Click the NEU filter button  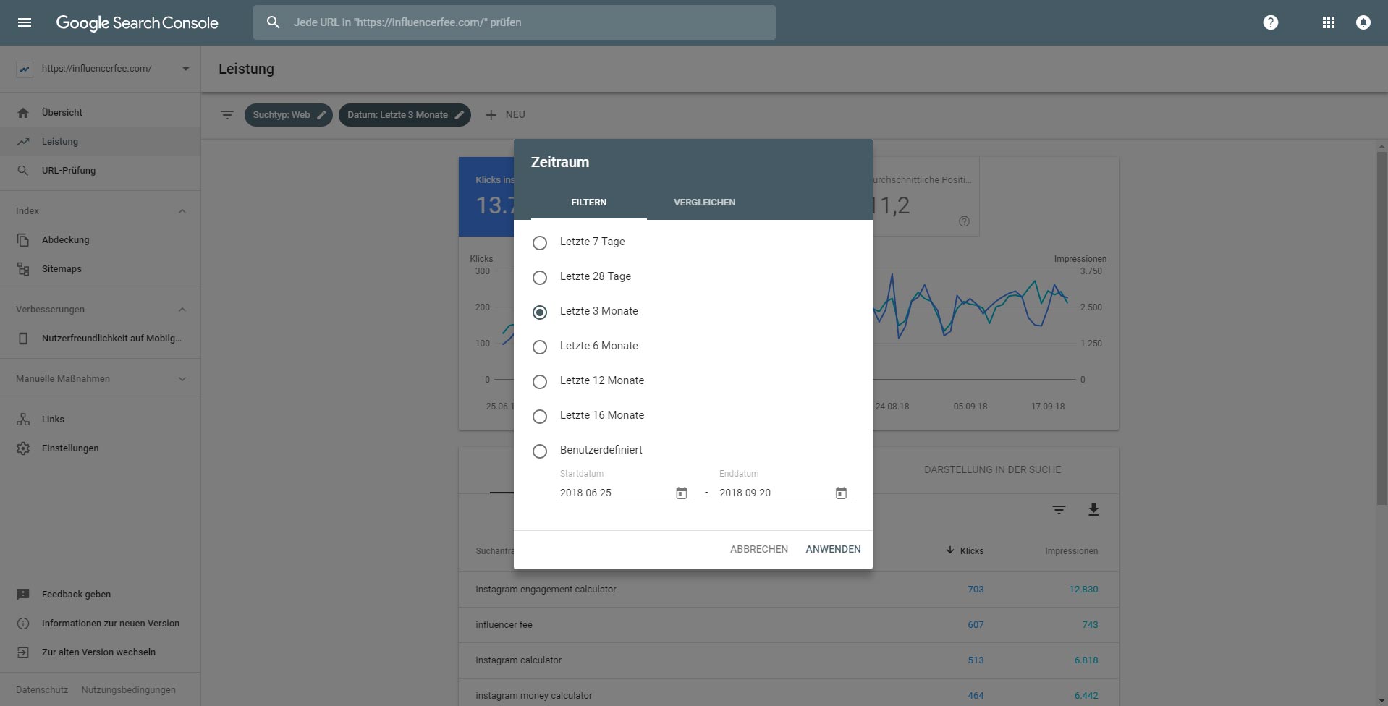coord(505,115)
